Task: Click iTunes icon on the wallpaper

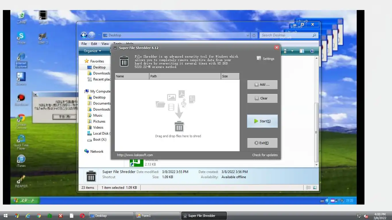Action: click(21, 161)
